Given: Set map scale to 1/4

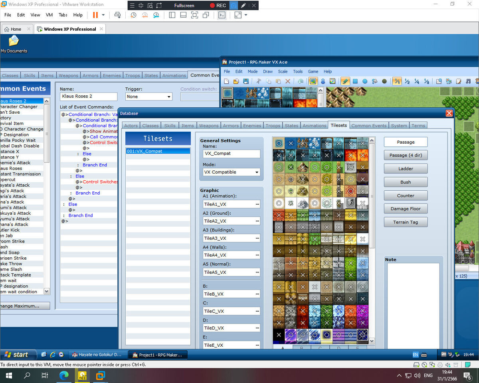Looking at the screenshot, I should coord(416,81).
